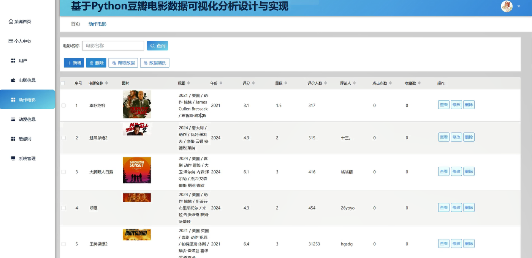Click reviewer name 26yoyo
Screen dimensions: 532x258
[x=348, y=208]
